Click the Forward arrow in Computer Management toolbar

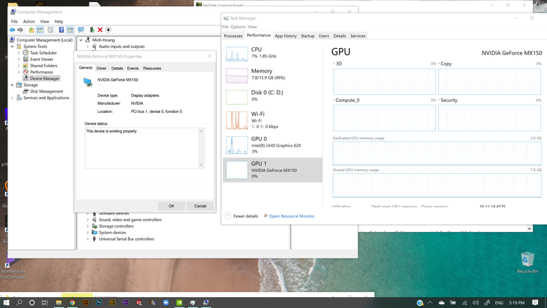click(21, 30)
